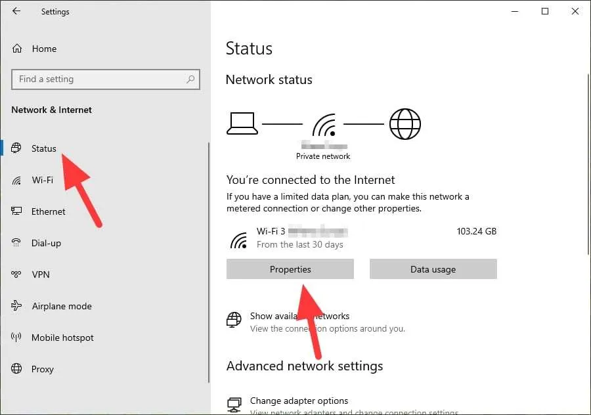Click the Network & Internet heading
591x415 pixels.
pyautogui.click(x=52, y=110)
